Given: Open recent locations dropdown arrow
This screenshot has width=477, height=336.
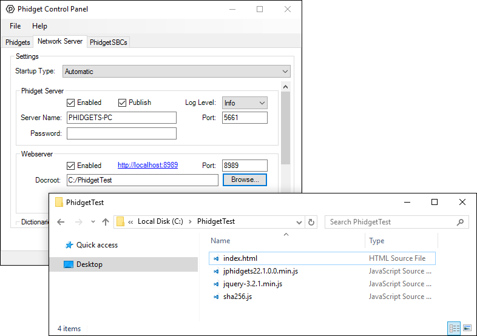Looking at the screenshot, I should tap(93, 221).
